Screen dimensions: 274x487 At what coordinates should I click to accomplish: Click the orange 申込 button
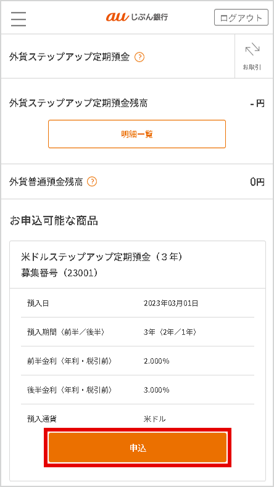pyautogui.click(x=138, y=448)
